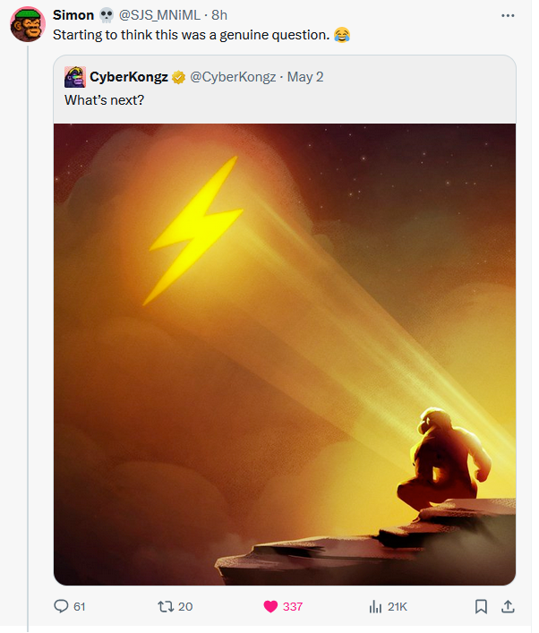Open the Simon display name link
This screenshot has height=633, width=539.
tap(73, 15)
